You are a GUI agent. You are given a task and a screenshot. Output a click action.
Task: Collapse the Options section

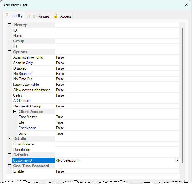click(x=9, y=52)
